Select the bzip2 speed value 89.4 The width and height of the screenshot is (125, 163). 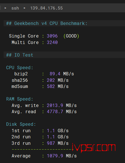pyautogui.click(x=55, y=74)
